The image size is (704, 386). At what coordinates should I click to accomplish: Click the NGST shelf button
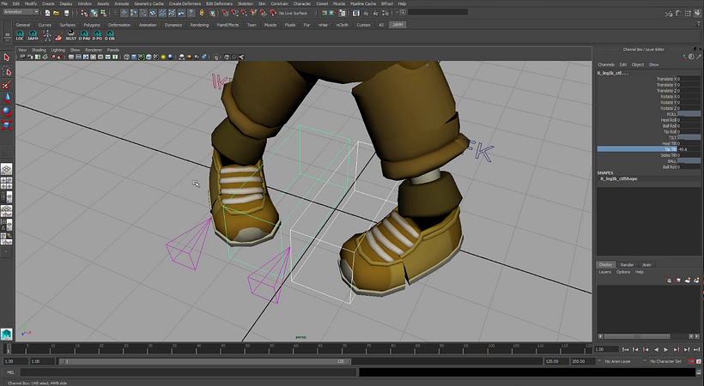(x=70, y=37)
